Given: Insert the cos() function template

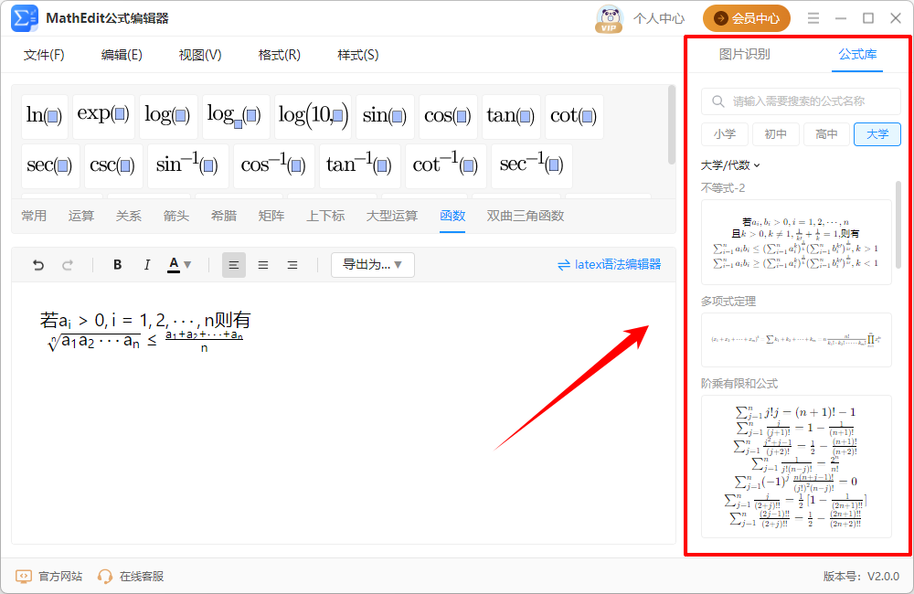Looking at the screenshot, I should (x=448, y=116).
